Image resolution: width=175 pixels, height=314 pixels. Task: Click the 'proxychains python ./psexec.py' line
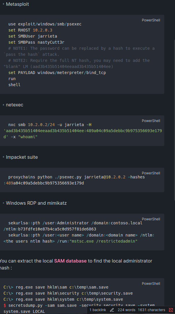(76, 177)
